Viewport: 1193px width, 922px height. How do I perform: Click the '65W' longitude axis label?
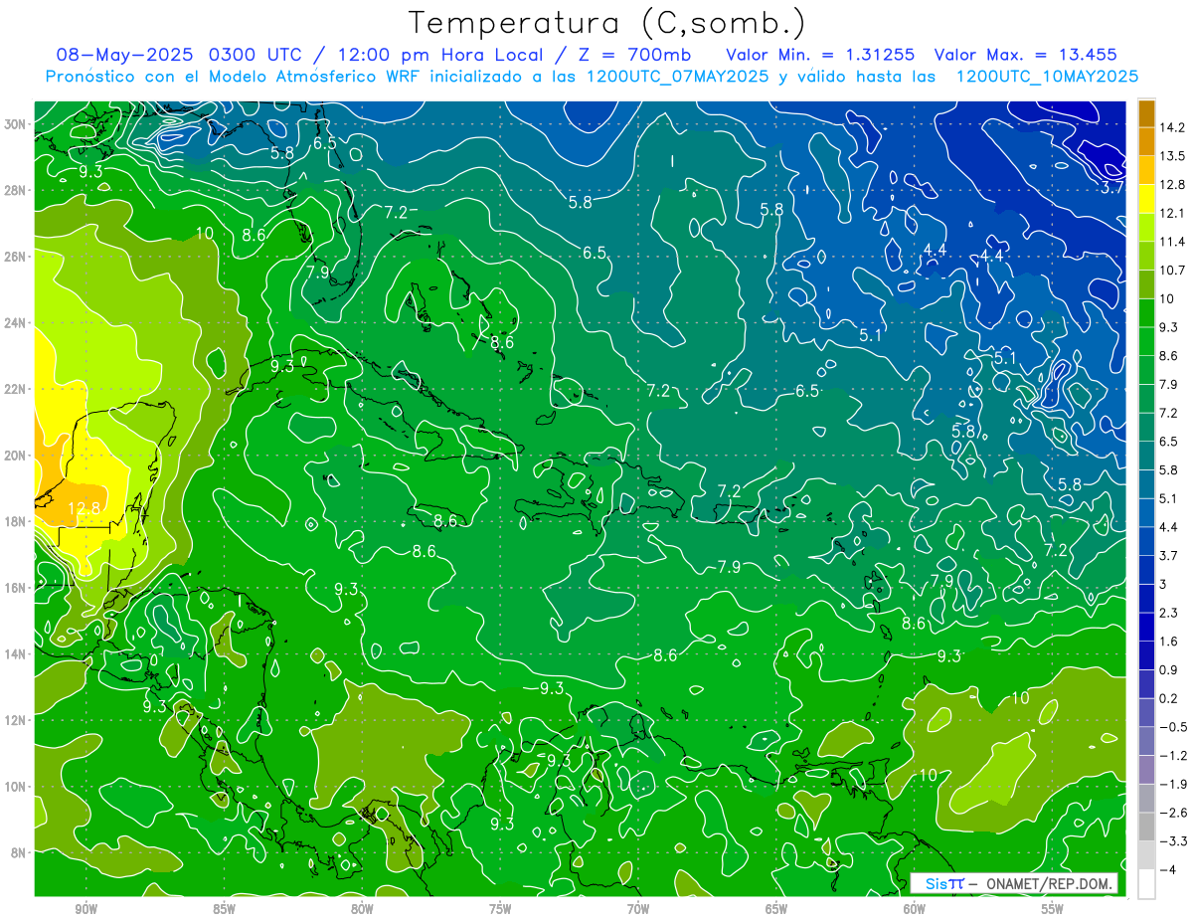point(776,909)
